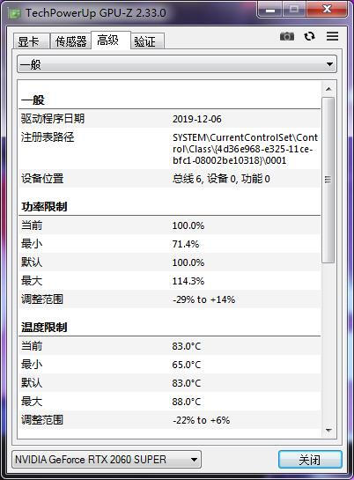Click the registry path SYSTEM\CurrentControlSet value
Screen dimensions: 354x480
click(245, 149)
